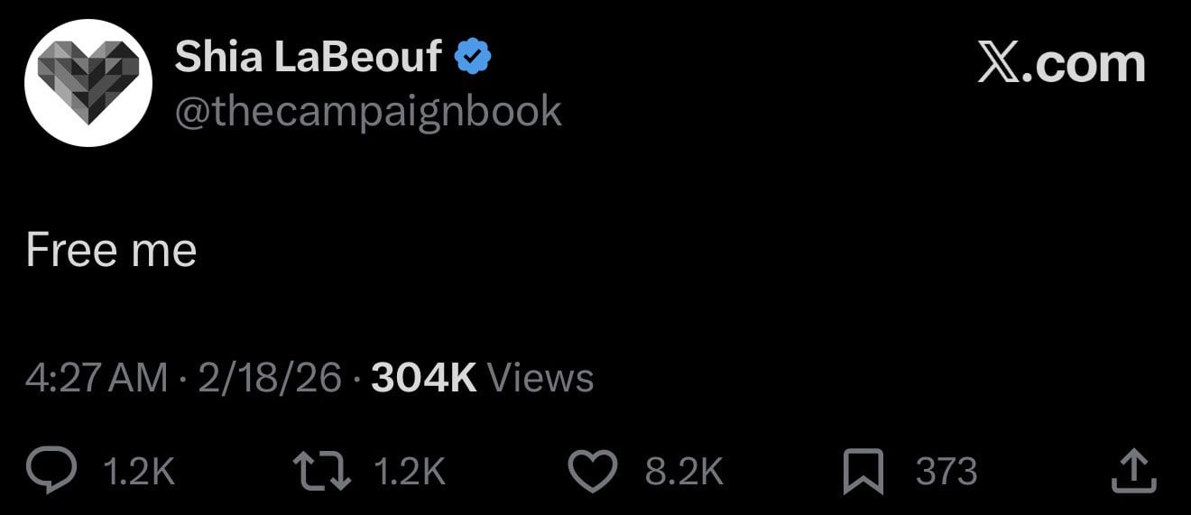This screenshot has width=1191, height=515.
Task: Open the 304K view count analytics
Action: coord(423,378)
